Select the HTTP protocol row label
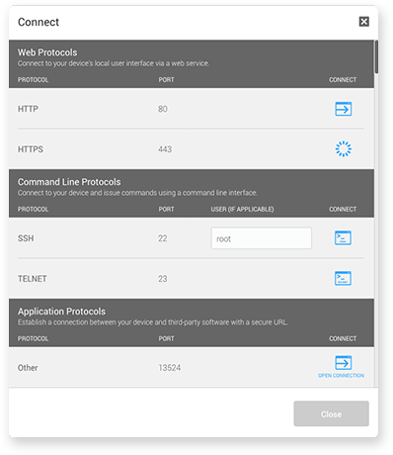The width and height of the screenshot is (393, 455). (x=28, y=109)
